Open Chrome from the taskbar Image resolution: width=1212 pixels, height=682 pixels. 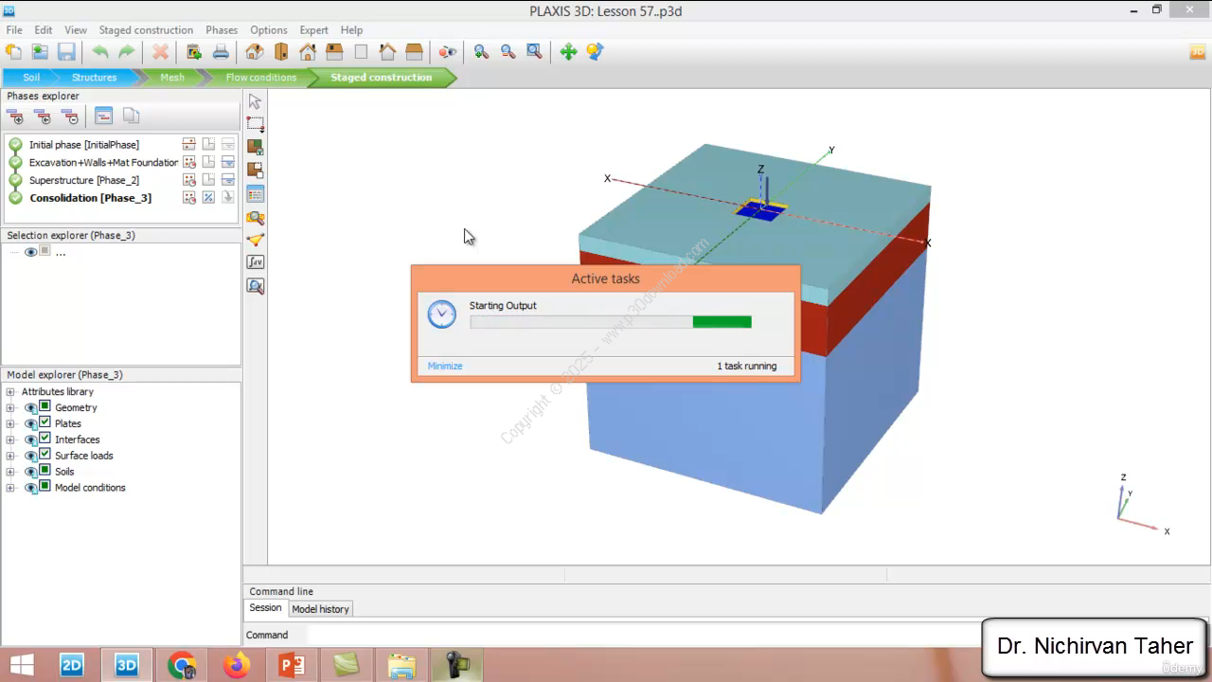tap(182, 665)
